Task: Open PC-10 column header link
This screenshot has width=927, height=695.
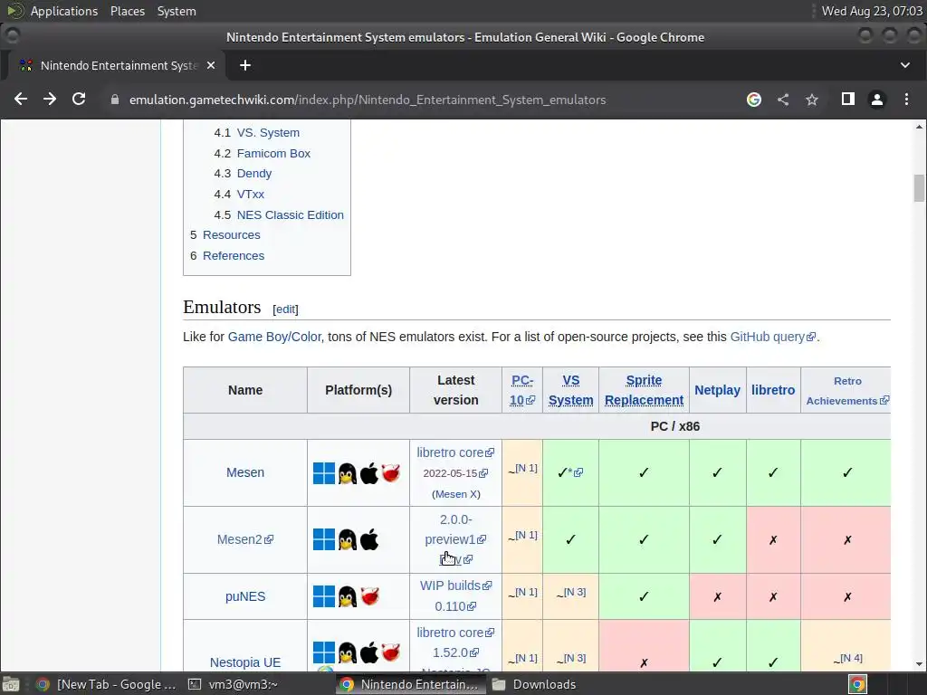Action: tap(522, 390)
